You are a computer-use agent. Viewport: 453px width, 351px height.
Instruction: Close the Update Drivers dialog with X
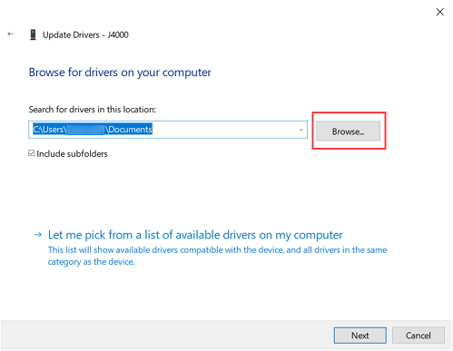(439, 12)
